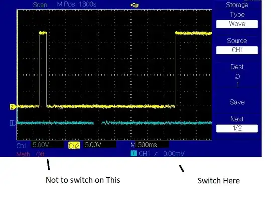Click the 'Not to switch on This' caption

point(83,180)
